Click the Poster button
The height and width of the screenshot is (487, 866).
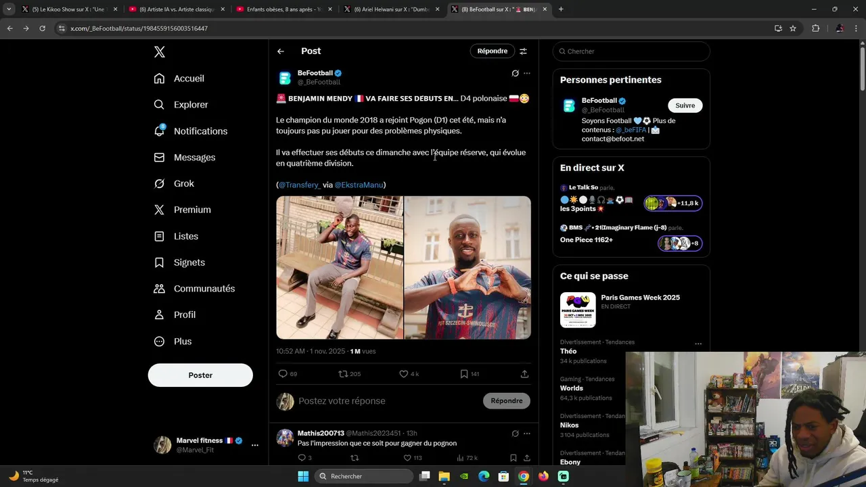pyautogui.click(x=200, y=375)
